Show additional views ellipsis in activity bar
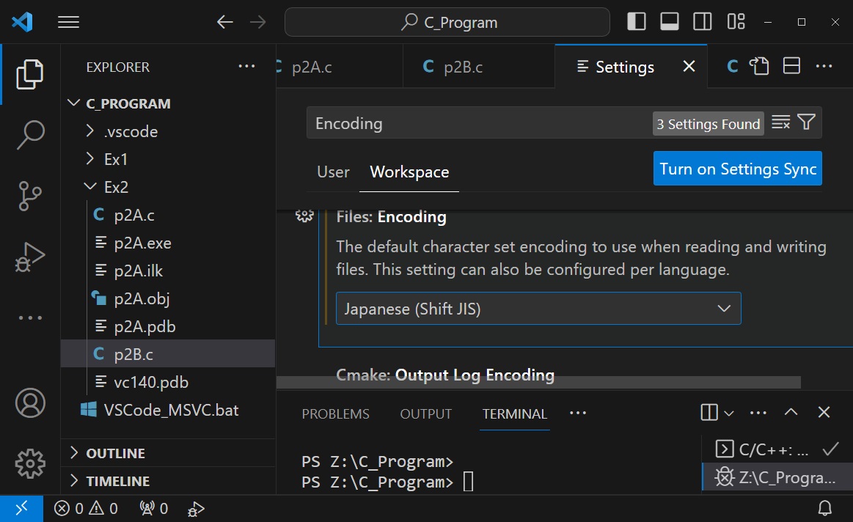853x522 pixels. pyautogui.click(x=30, y=317)
